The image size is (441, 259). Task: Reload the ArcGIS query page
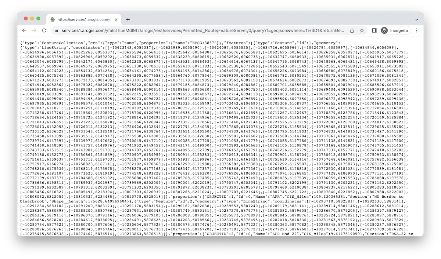(x=44, y=30)
